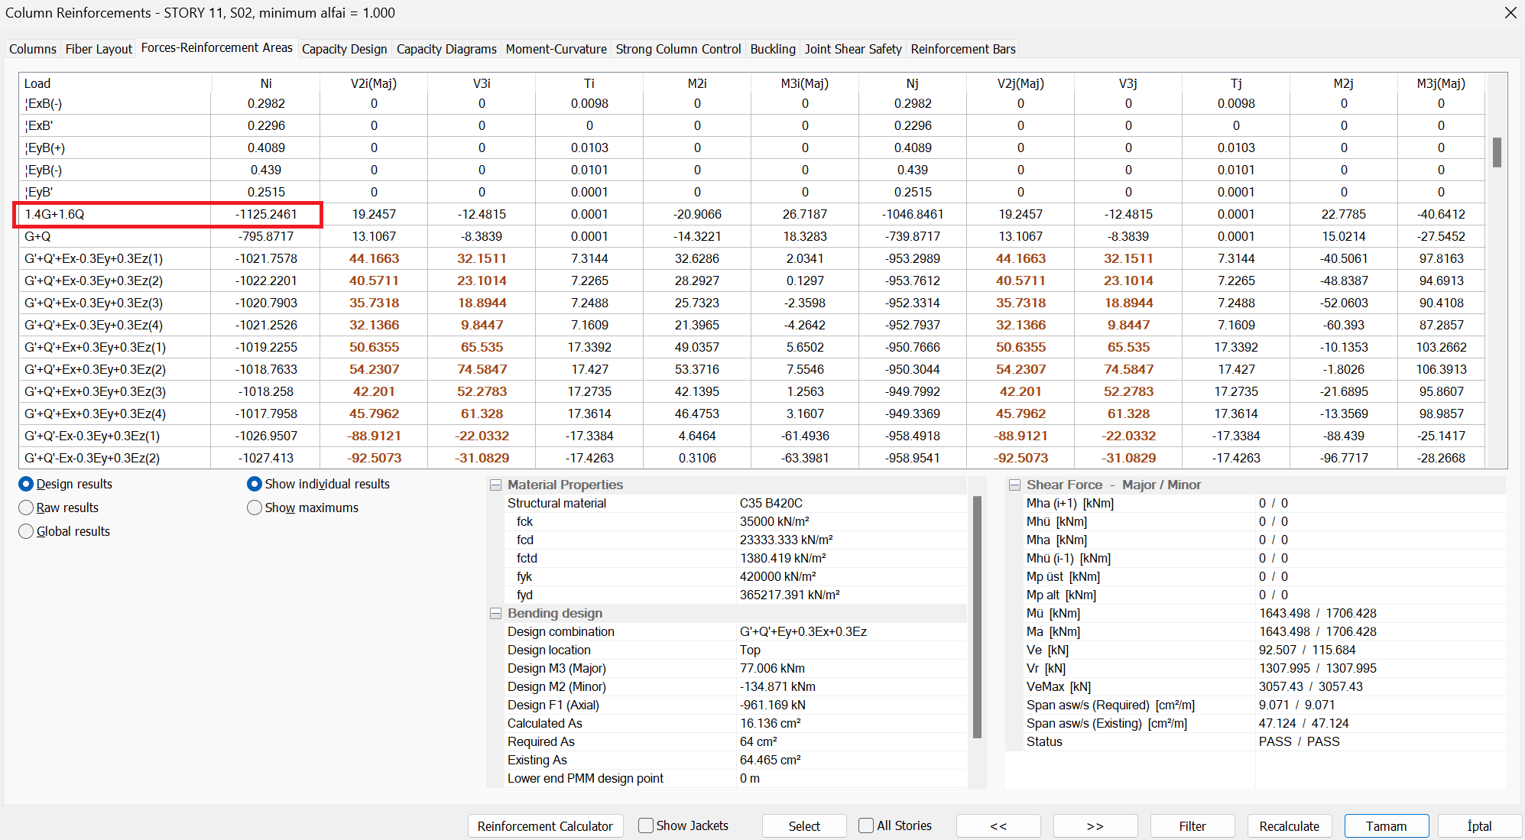Viewport: 1525px width, 840px height.
Task: Collapse the Bending design section
Action: tap(495, 613)
